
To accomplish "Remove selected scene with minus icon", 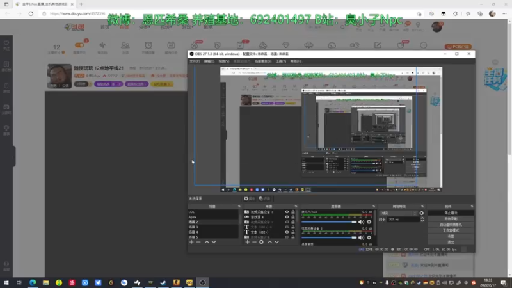I will pos(198,242).
